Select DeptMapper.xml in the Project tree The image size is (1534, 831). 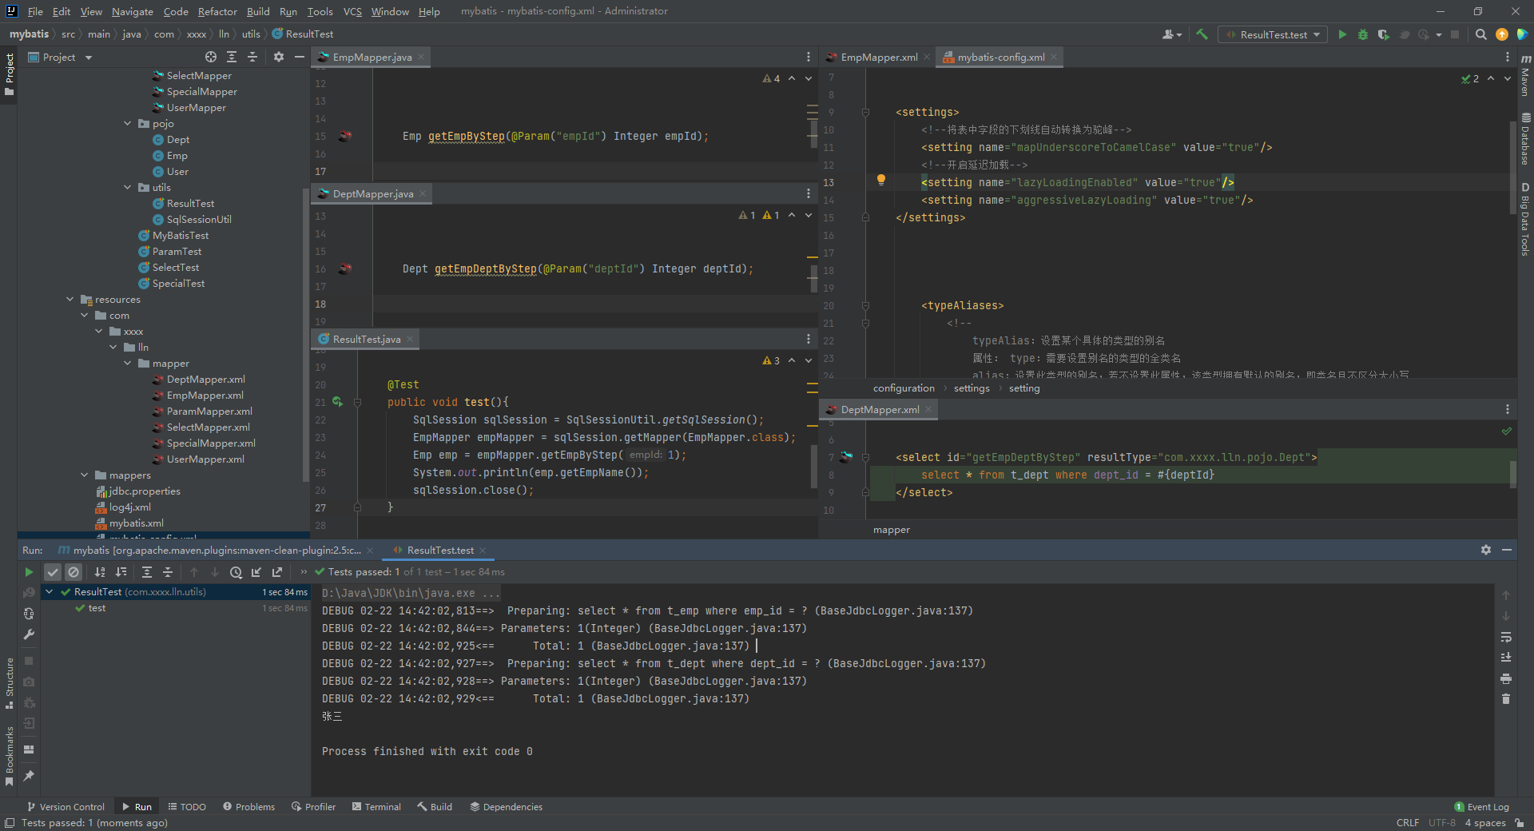click(205, 380)
